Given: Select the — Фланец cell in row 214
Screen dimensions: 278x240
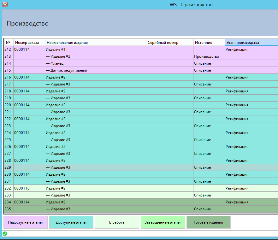Looking at the screenshot, I should tap(96, 63).
